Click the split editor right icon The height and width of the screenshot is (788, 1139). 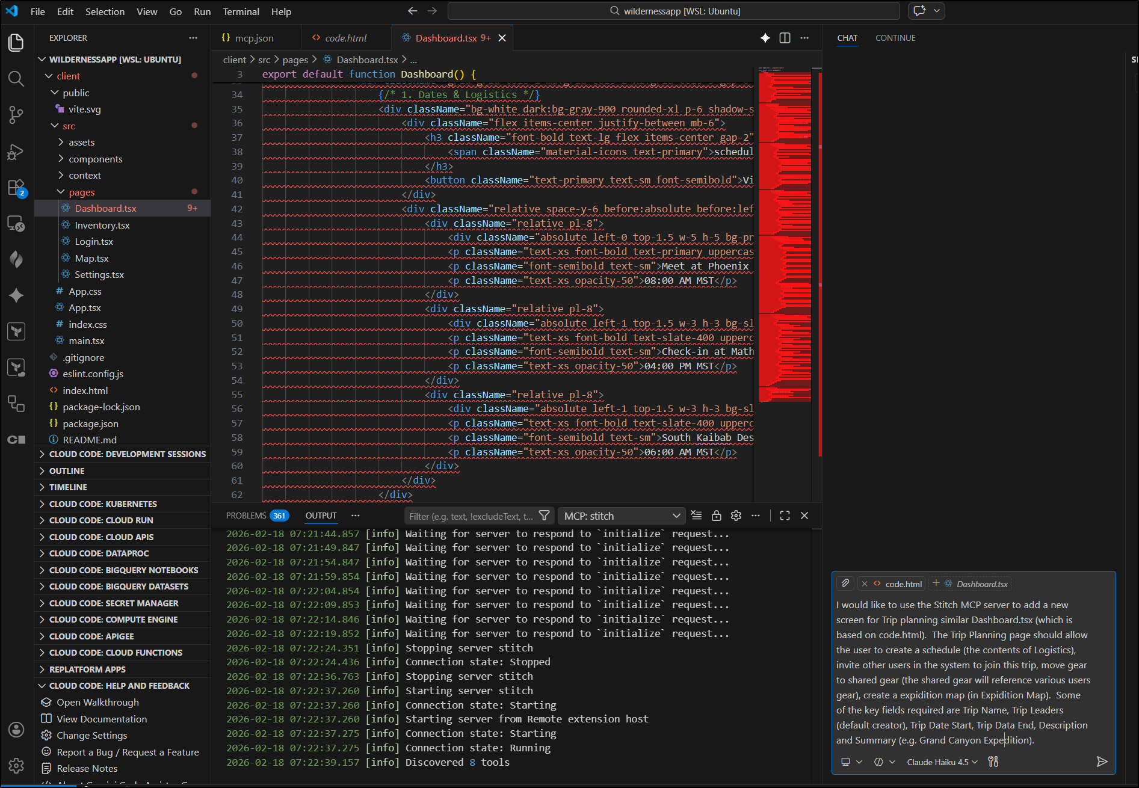tap(785, 38)
